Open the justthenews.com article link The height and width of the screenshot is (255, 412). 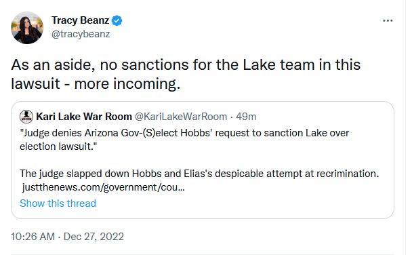click(x=103, y=187)
